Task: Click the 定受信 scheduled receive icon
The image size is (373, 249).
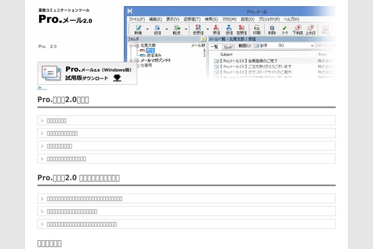Action: (x=241, y=30)
